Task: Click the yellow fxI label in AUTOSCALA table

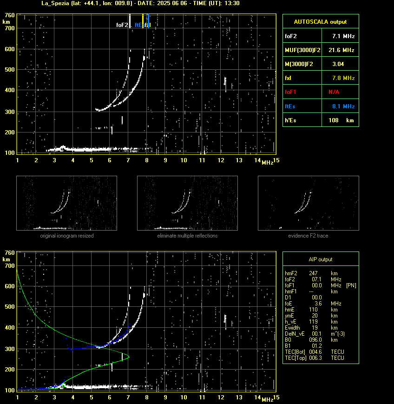Action: click(x=288, y=78)
